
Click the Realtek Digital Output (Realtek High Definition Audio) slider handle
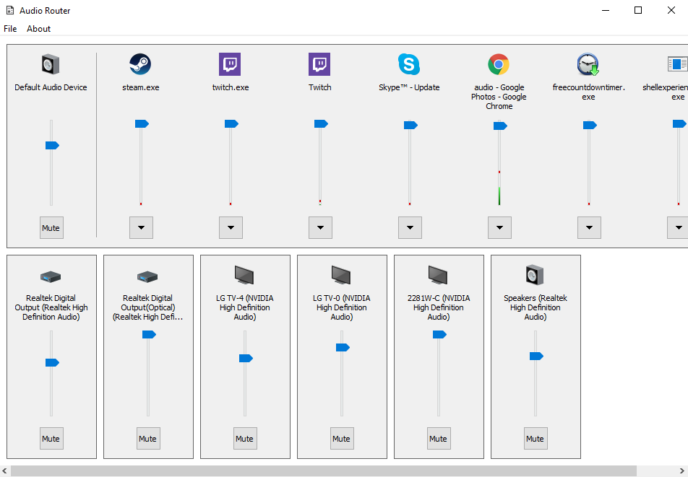pyautogui.click(x=52, y=363)
